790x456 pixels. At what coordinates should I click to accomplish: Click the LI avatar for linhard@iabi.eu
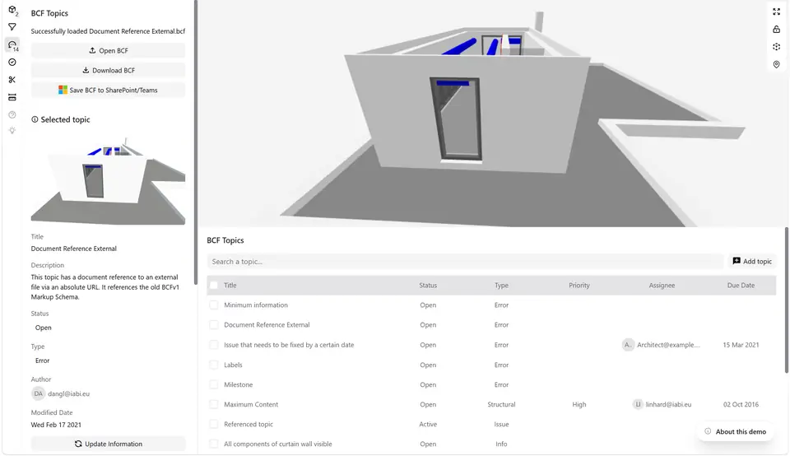(638, 404)
